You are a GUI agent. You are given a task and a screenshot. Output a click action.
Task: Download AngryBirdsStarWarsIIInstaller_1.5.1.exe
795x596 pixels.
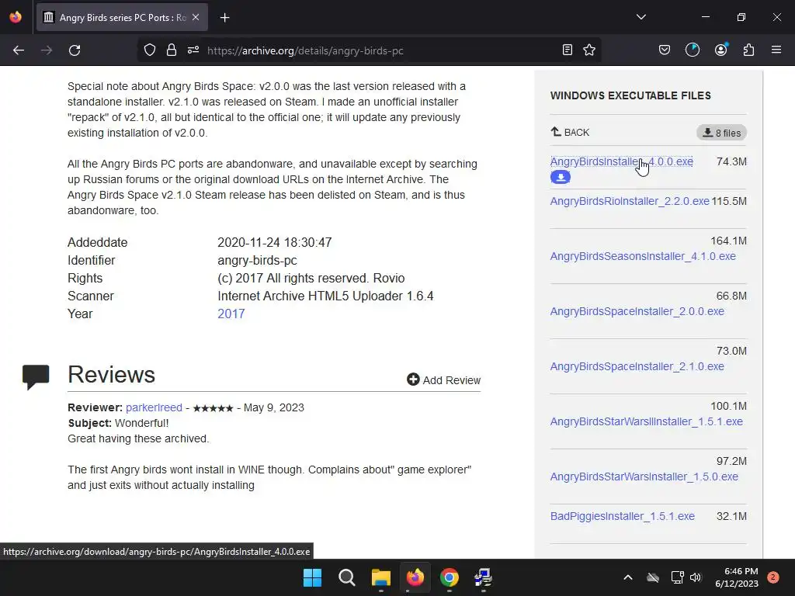pyautogui.click(x=647, y=421)
